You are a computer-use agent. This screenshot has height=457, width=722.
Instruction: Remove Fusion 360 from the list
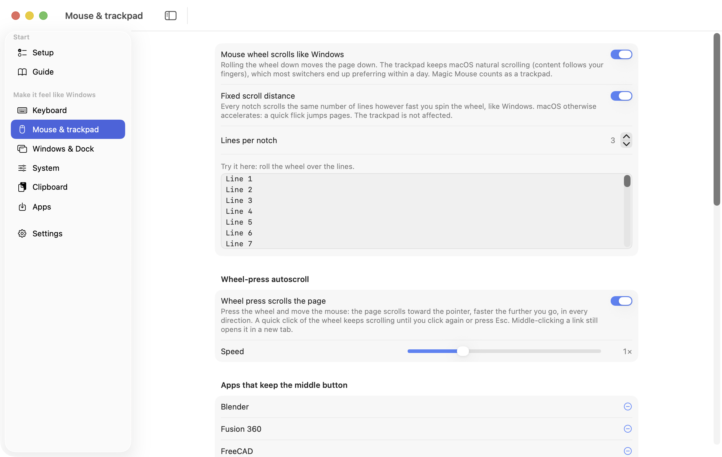[x=628, y=429]
